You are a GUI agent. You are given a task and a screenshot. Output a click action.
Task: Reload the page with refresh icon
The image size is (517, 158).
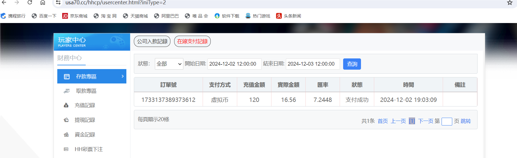(x=30, y=2)
